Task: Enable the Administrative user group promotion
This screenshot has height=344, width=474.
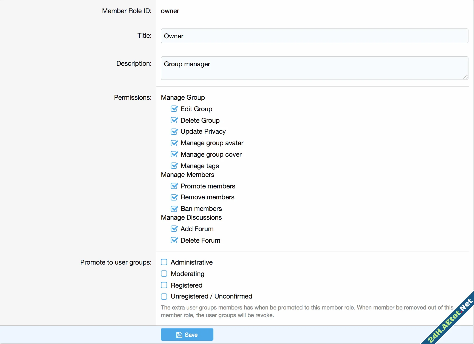Action: pos(164,262)
